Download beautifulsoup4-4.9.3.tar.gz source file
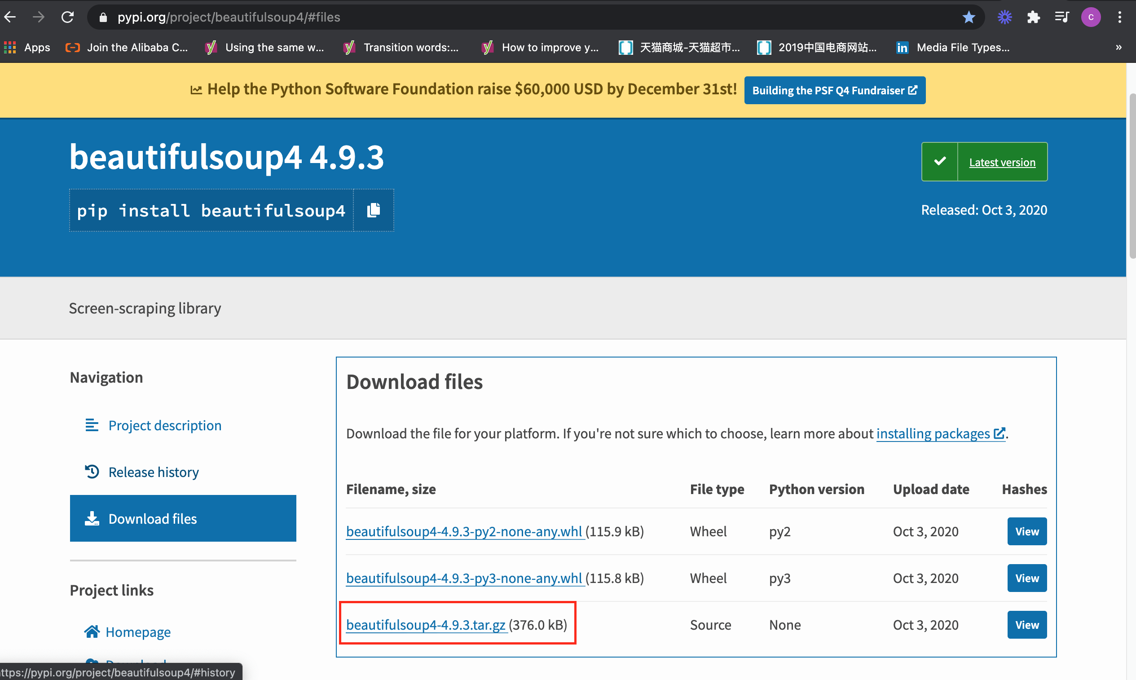 tap(426, 625)
